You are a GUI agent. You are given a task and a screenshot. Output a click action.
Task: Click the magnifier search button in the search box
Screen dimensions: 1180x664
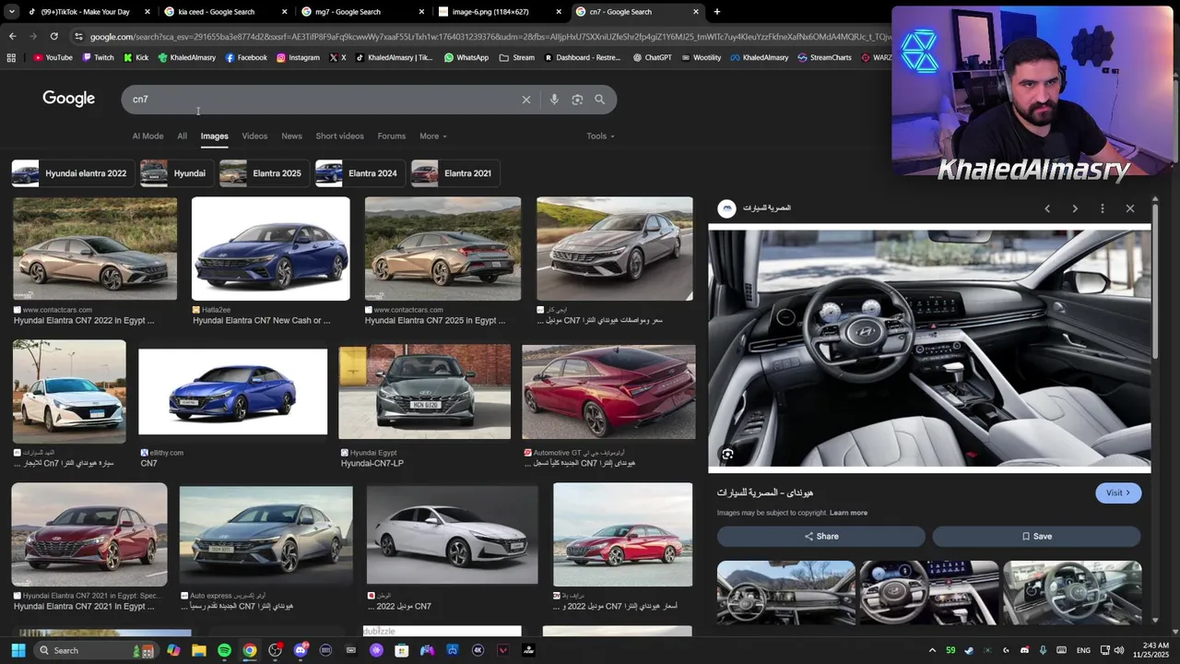(x=600, y=100)
